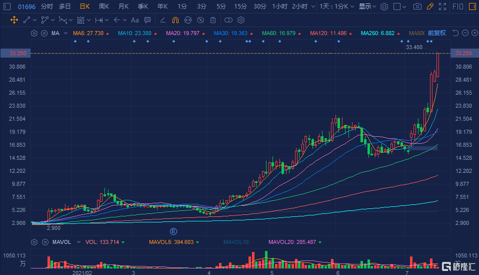Expand the 显示 display dropdown
The image size is (479, 275).
[x=367, y=7]
